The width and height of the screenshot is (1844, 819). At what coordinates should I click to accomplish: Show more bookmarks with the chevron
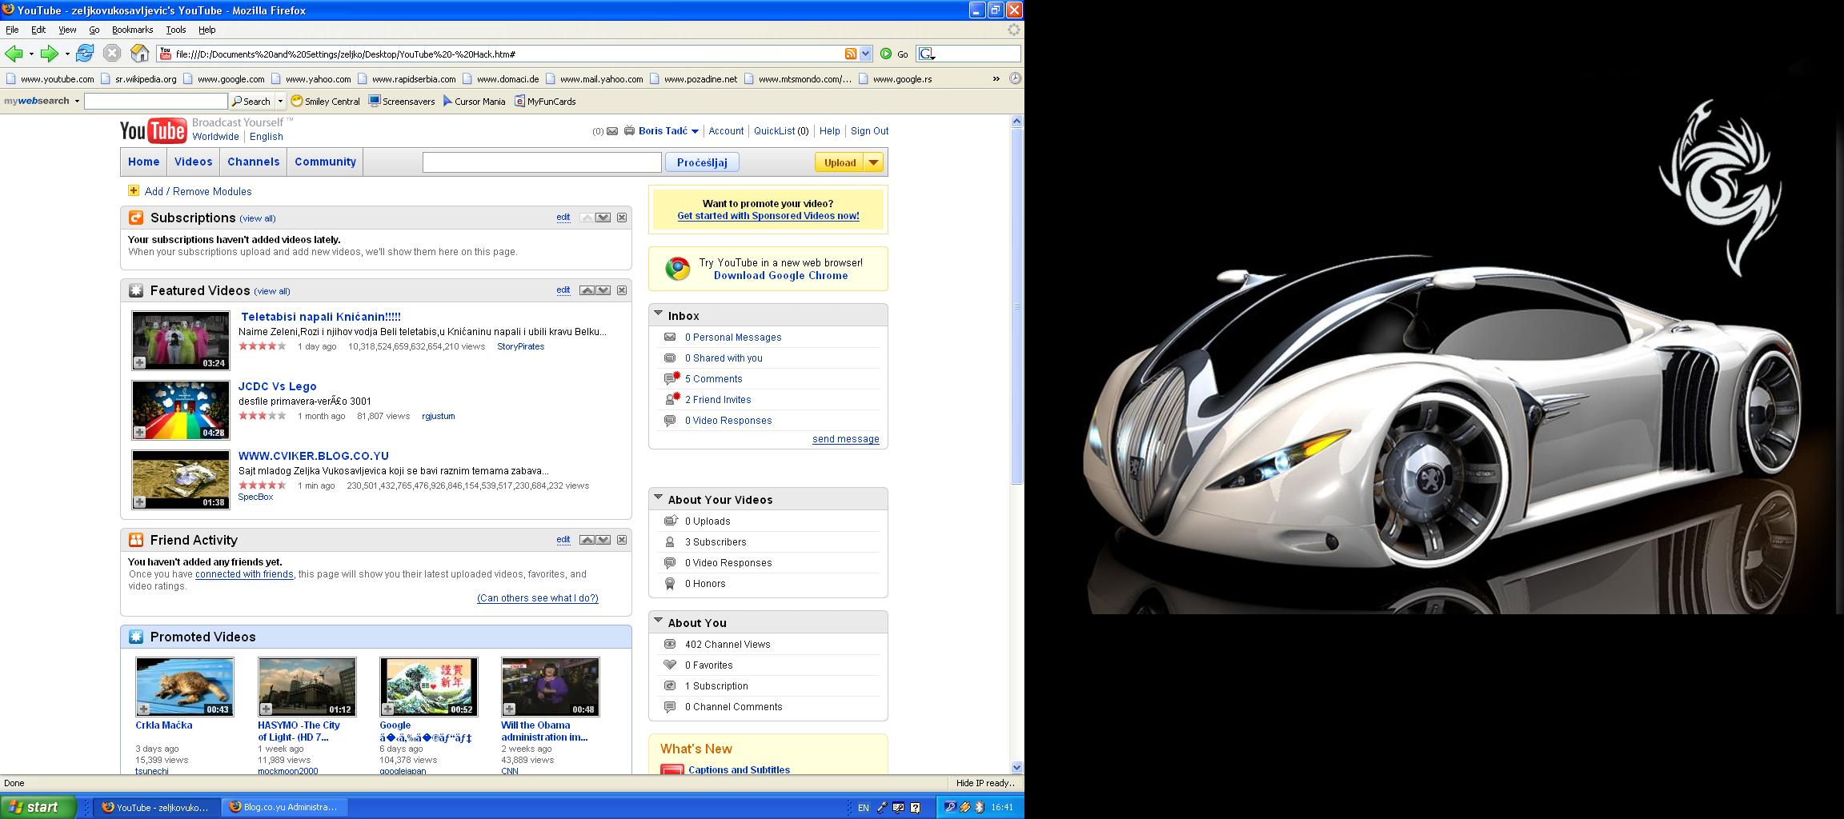click(x=996, y=78)
